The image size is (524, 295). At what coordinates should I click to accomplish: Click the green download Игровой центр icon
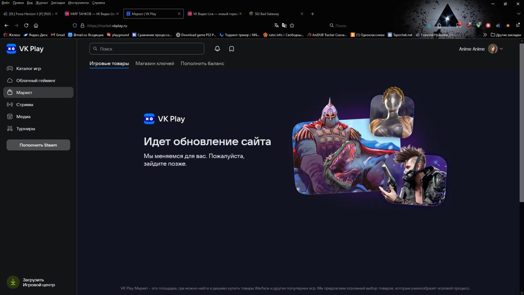pyautogui.click(x=13, y=282)
